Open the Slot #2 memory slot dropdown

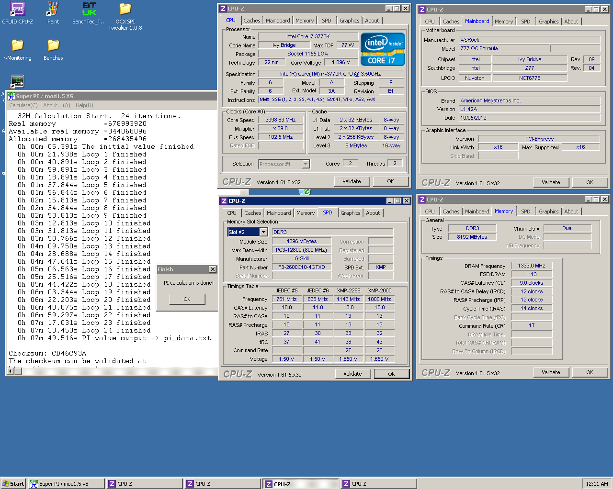pyautogui.click(x=263, y=232)
